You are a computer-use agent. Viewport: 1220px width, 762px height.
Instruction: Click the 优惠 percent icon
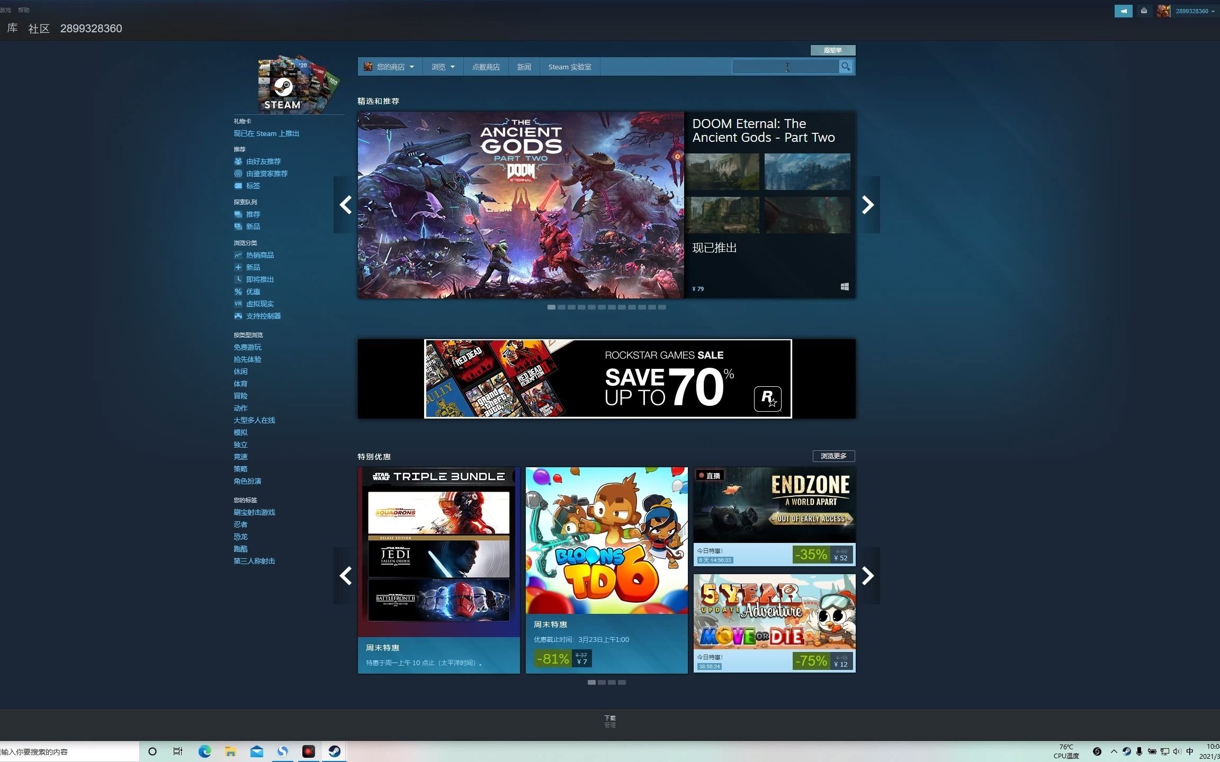(x=238, y=292)
